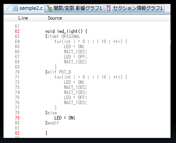Click the closing brace on line 77

click(56, 108)
